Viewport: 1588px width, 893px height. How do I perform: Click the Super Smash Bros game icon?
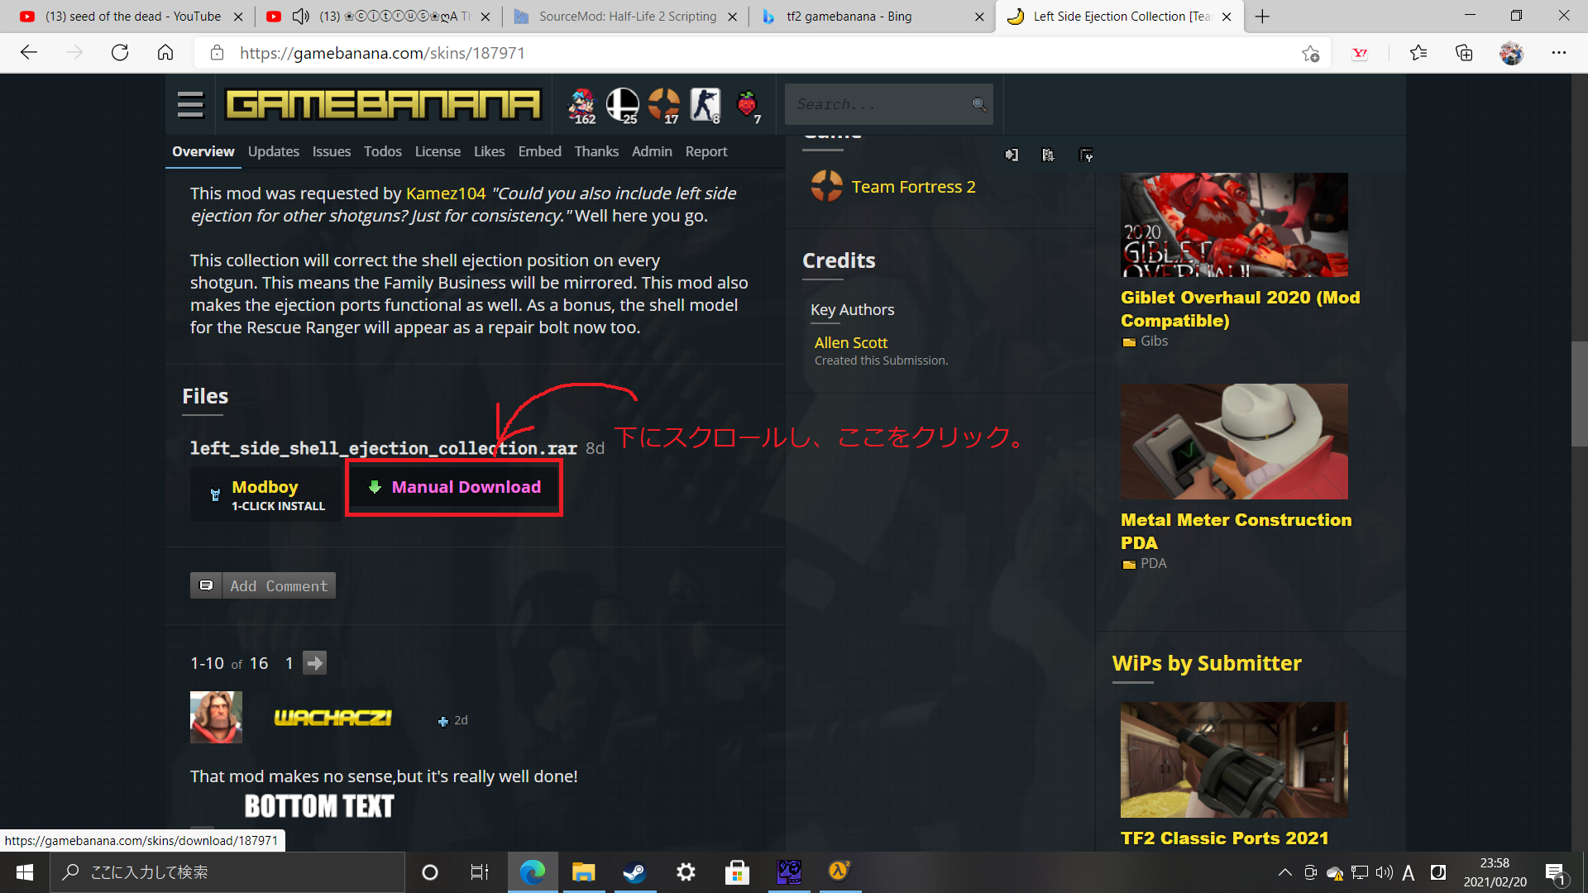pos(622,104)
